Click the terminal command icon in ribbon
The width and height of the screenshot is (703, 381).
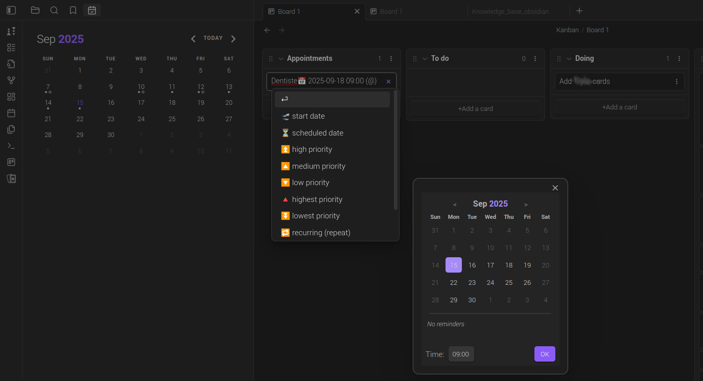pyautogui.click(x=11, y=146)
